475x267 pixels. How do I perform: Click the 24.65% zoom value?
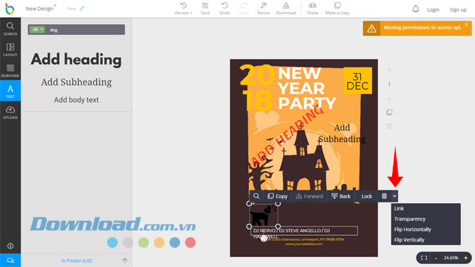point(451,258)
